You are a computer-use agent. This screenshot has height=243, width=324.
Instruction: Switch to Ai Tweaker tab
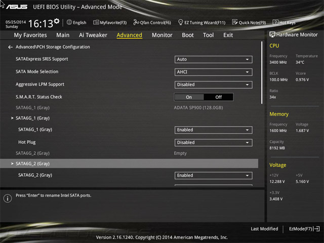(93, 35)
